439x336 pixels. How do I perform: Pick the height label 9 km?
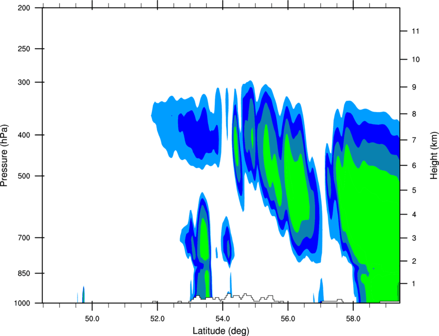[x=414, y=87]
